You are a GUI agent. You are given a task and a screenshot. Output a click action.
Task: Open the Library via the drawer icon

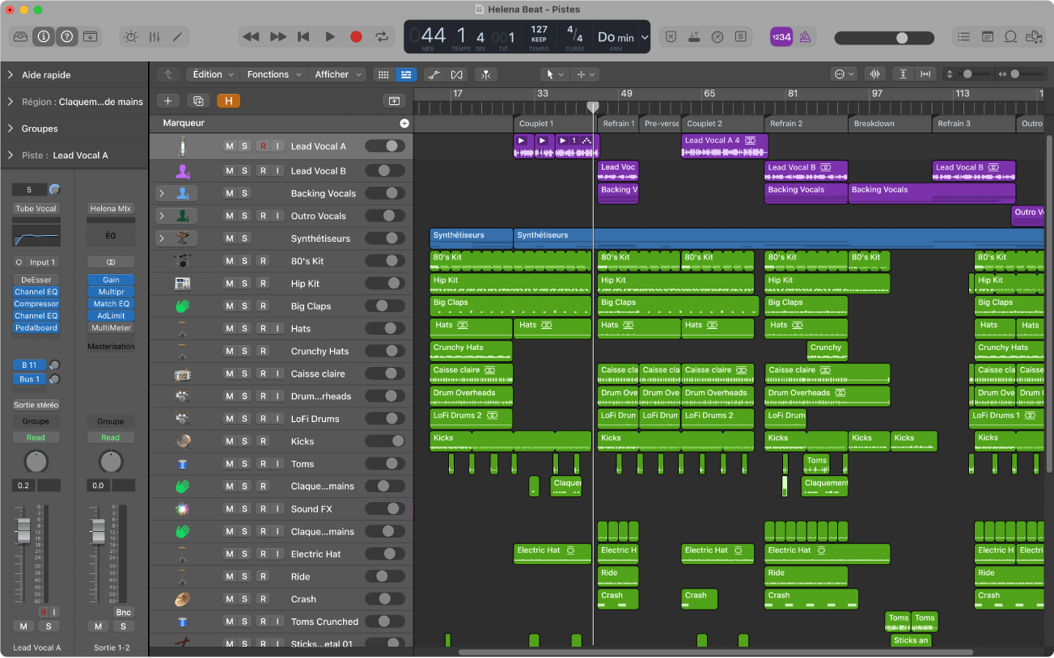[x=20, y=37]
